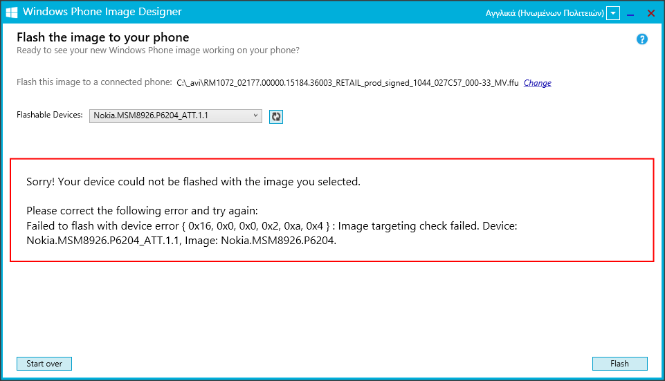Click the 'Ready to see your new Windows Phone image' subtitle
The height and width of the screenshot is (381, 665).
pyautogui.click(x=158, y=50)
